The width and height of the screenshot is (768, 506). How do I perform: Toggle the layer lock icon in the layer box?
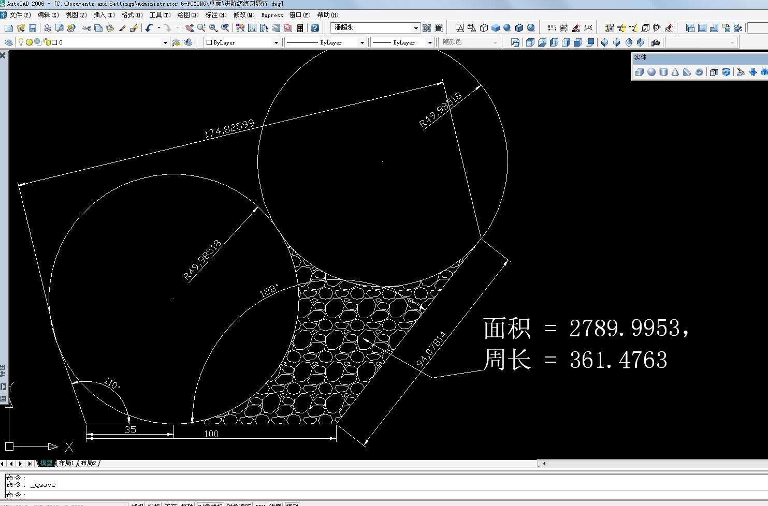[47, 42]
